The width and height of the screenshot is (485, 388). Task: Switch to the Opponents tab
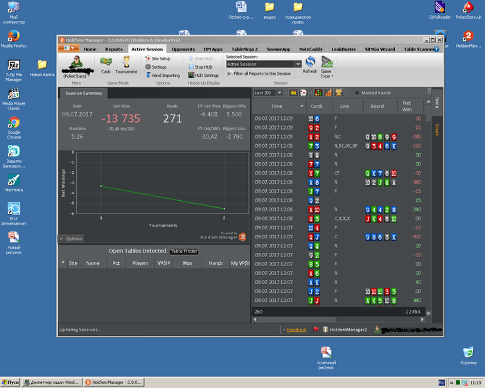pos(183,49)
